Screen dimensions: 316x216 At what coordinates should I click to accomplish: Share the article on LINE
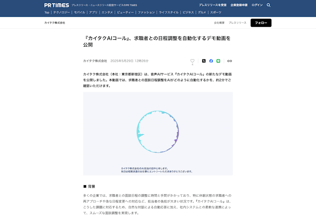pos(218,61)
